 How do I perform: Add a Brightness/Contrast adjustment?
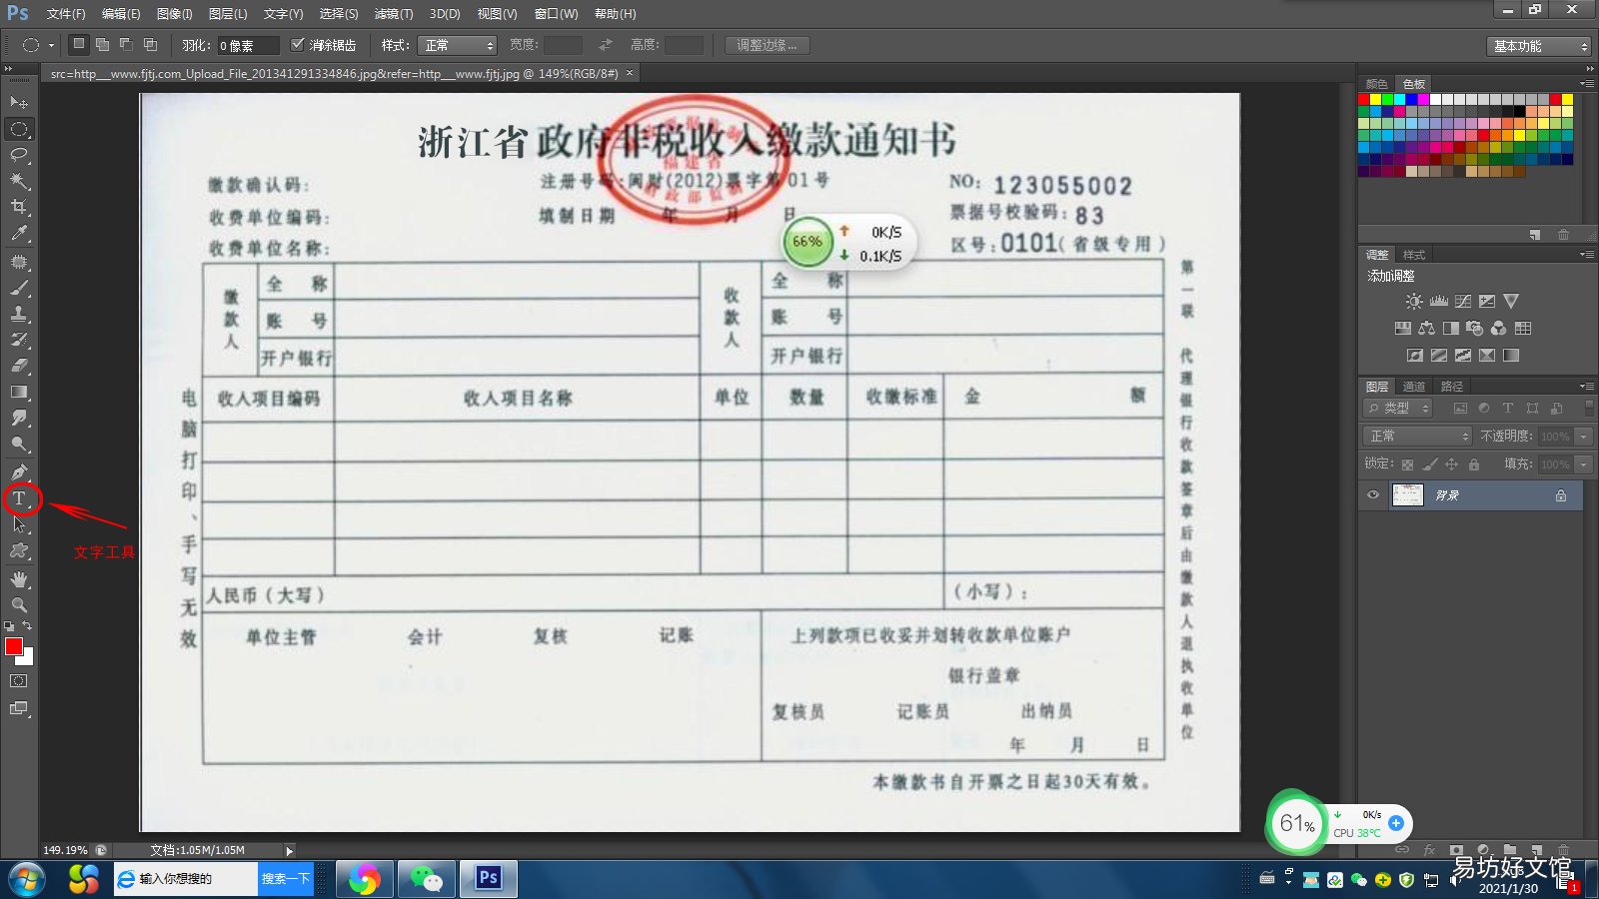pyautogui.click(x=1414, y=301)
